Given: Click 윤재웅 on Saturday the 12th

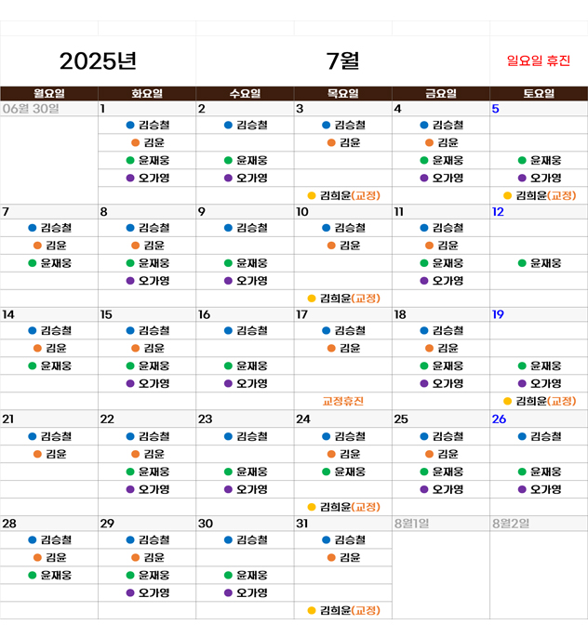Looking at the screenshot, I should [540, 263].
